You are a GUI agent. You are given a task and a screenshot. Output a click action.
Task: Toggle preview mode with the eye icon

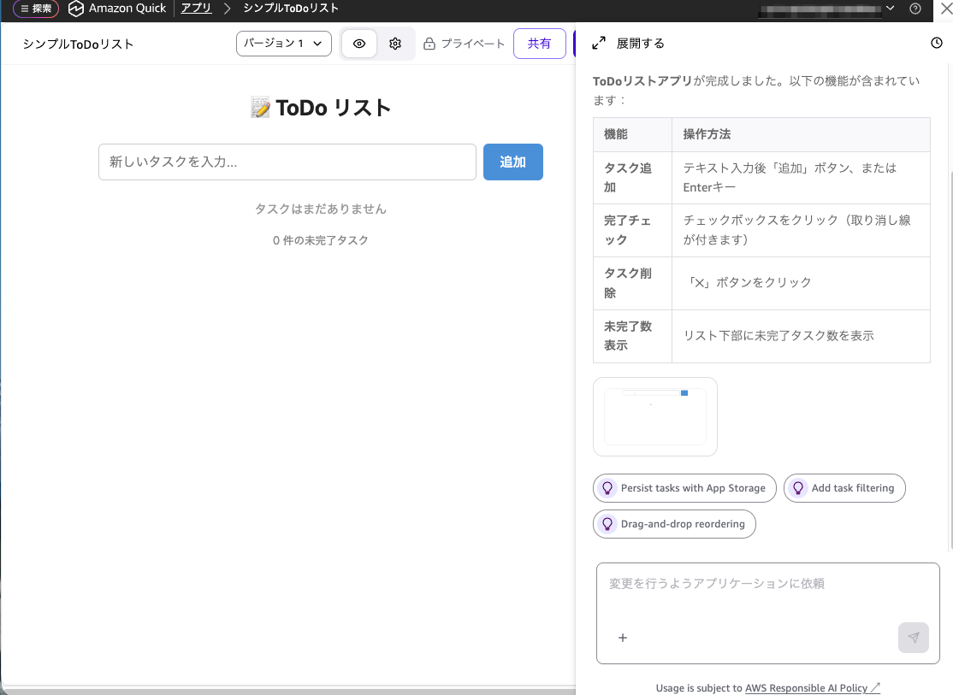[358, 43]
